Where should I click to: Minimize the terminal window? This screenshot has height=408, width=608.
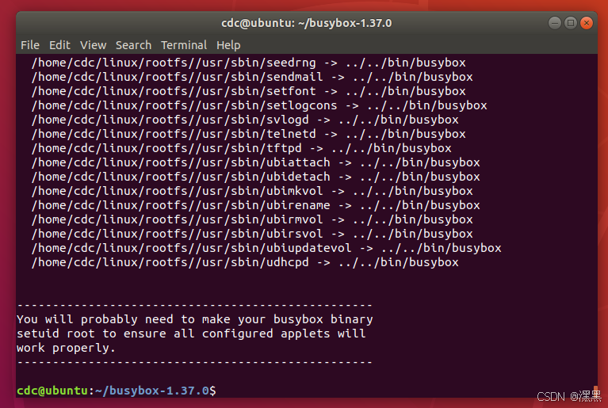click(x=554, y=23)
